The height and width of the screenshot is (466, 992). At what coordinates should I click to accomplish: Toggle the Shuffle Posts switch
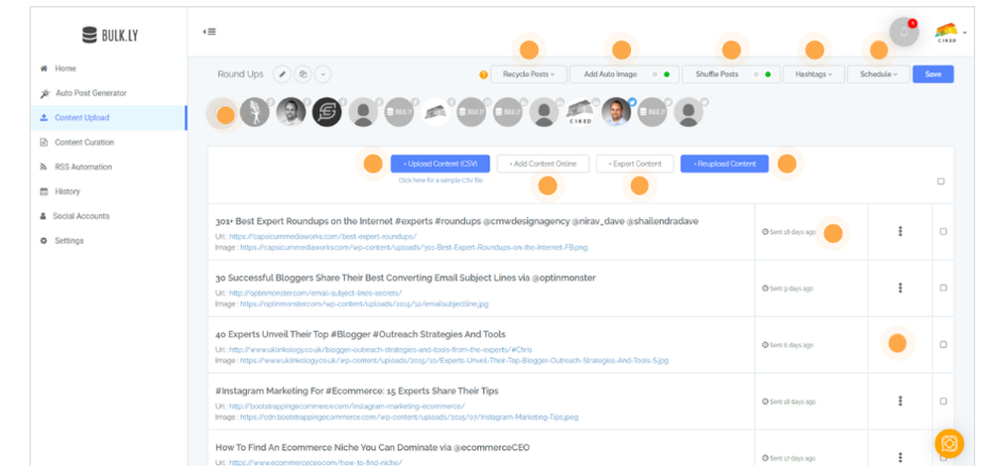(762, 74)
